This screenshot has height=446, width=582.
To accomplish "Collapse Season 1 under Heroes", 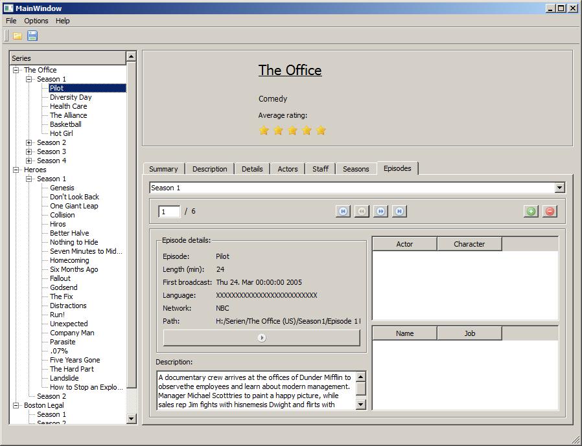I will click(29, 179).
